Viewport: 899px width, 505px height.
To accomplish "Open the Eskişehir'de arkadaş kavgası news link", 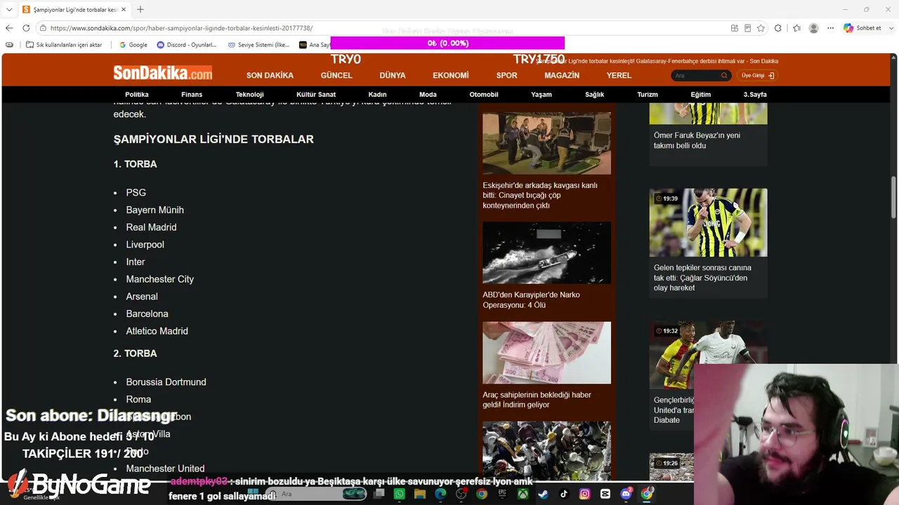I will click(540, 196).
